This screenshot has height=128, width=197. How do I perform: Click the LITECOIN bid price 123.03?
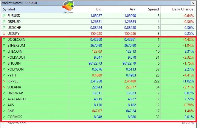pos(97,51)
